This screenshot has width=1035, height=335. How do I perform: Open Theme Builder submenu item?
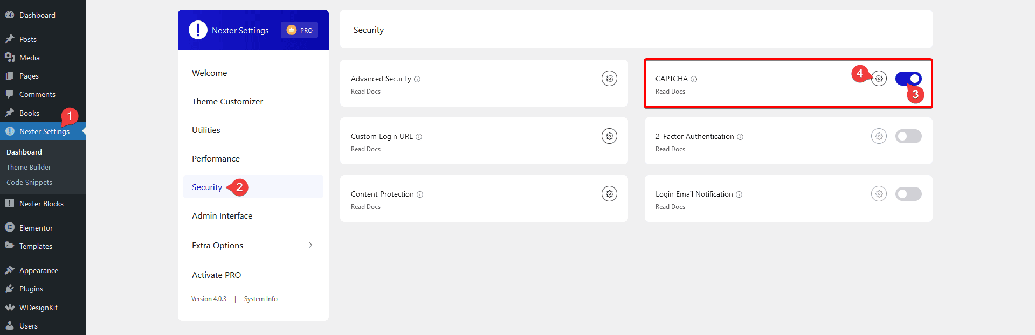coord(29,167)
